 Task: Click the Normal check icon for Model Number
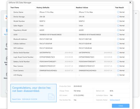click(x=118, y=21)
